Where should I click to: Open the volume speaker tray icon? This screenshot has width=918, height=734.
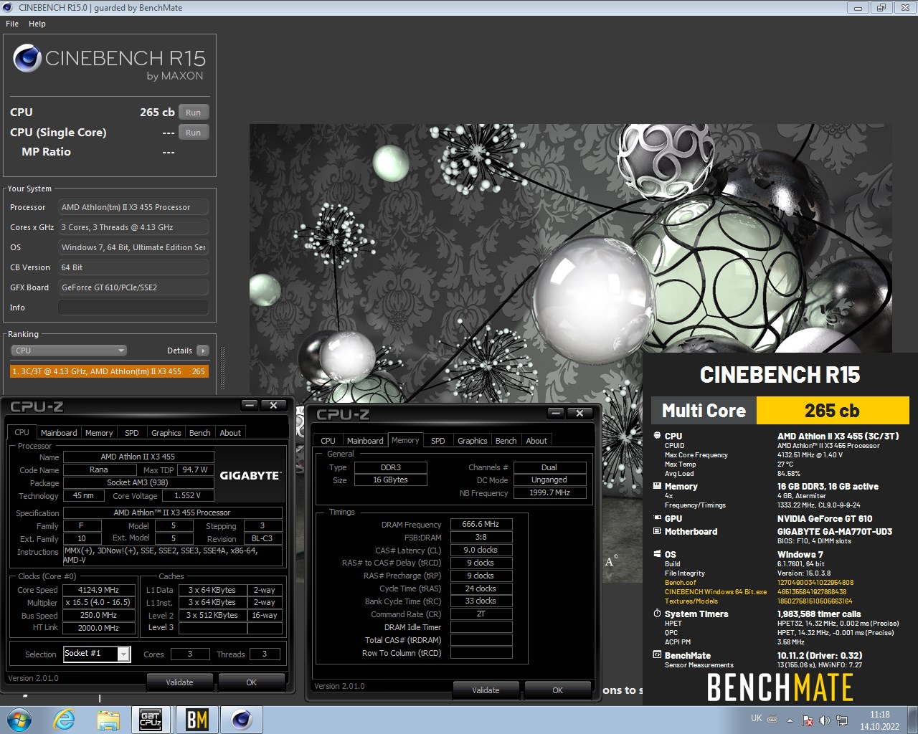click(825, 720)
